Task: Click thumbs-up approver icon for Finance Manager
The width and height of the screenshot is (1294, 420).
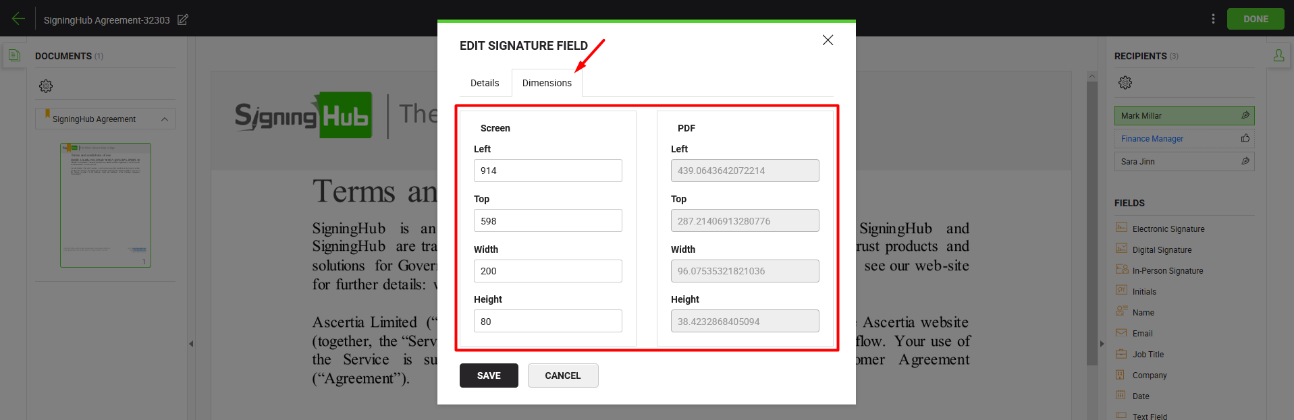Action: (1245, 138)
